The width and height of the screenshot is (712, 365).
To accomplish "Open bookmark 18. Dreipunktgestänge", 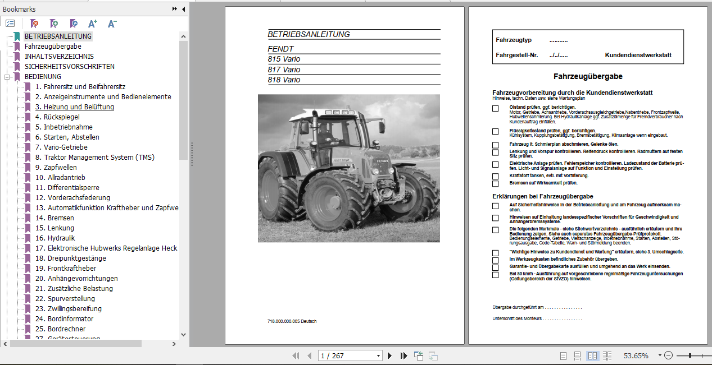I will coord(70,258).
